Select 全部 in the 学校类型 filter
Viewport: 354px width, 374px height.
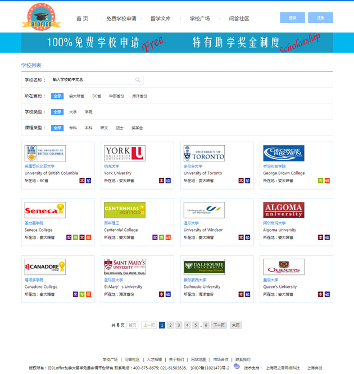[57, 112]
